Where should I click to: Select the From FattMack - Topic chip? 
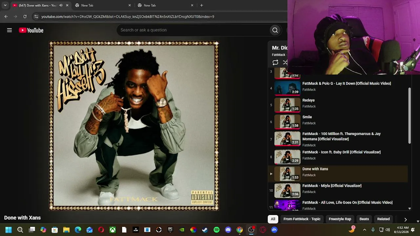click(x=302, y=219)
